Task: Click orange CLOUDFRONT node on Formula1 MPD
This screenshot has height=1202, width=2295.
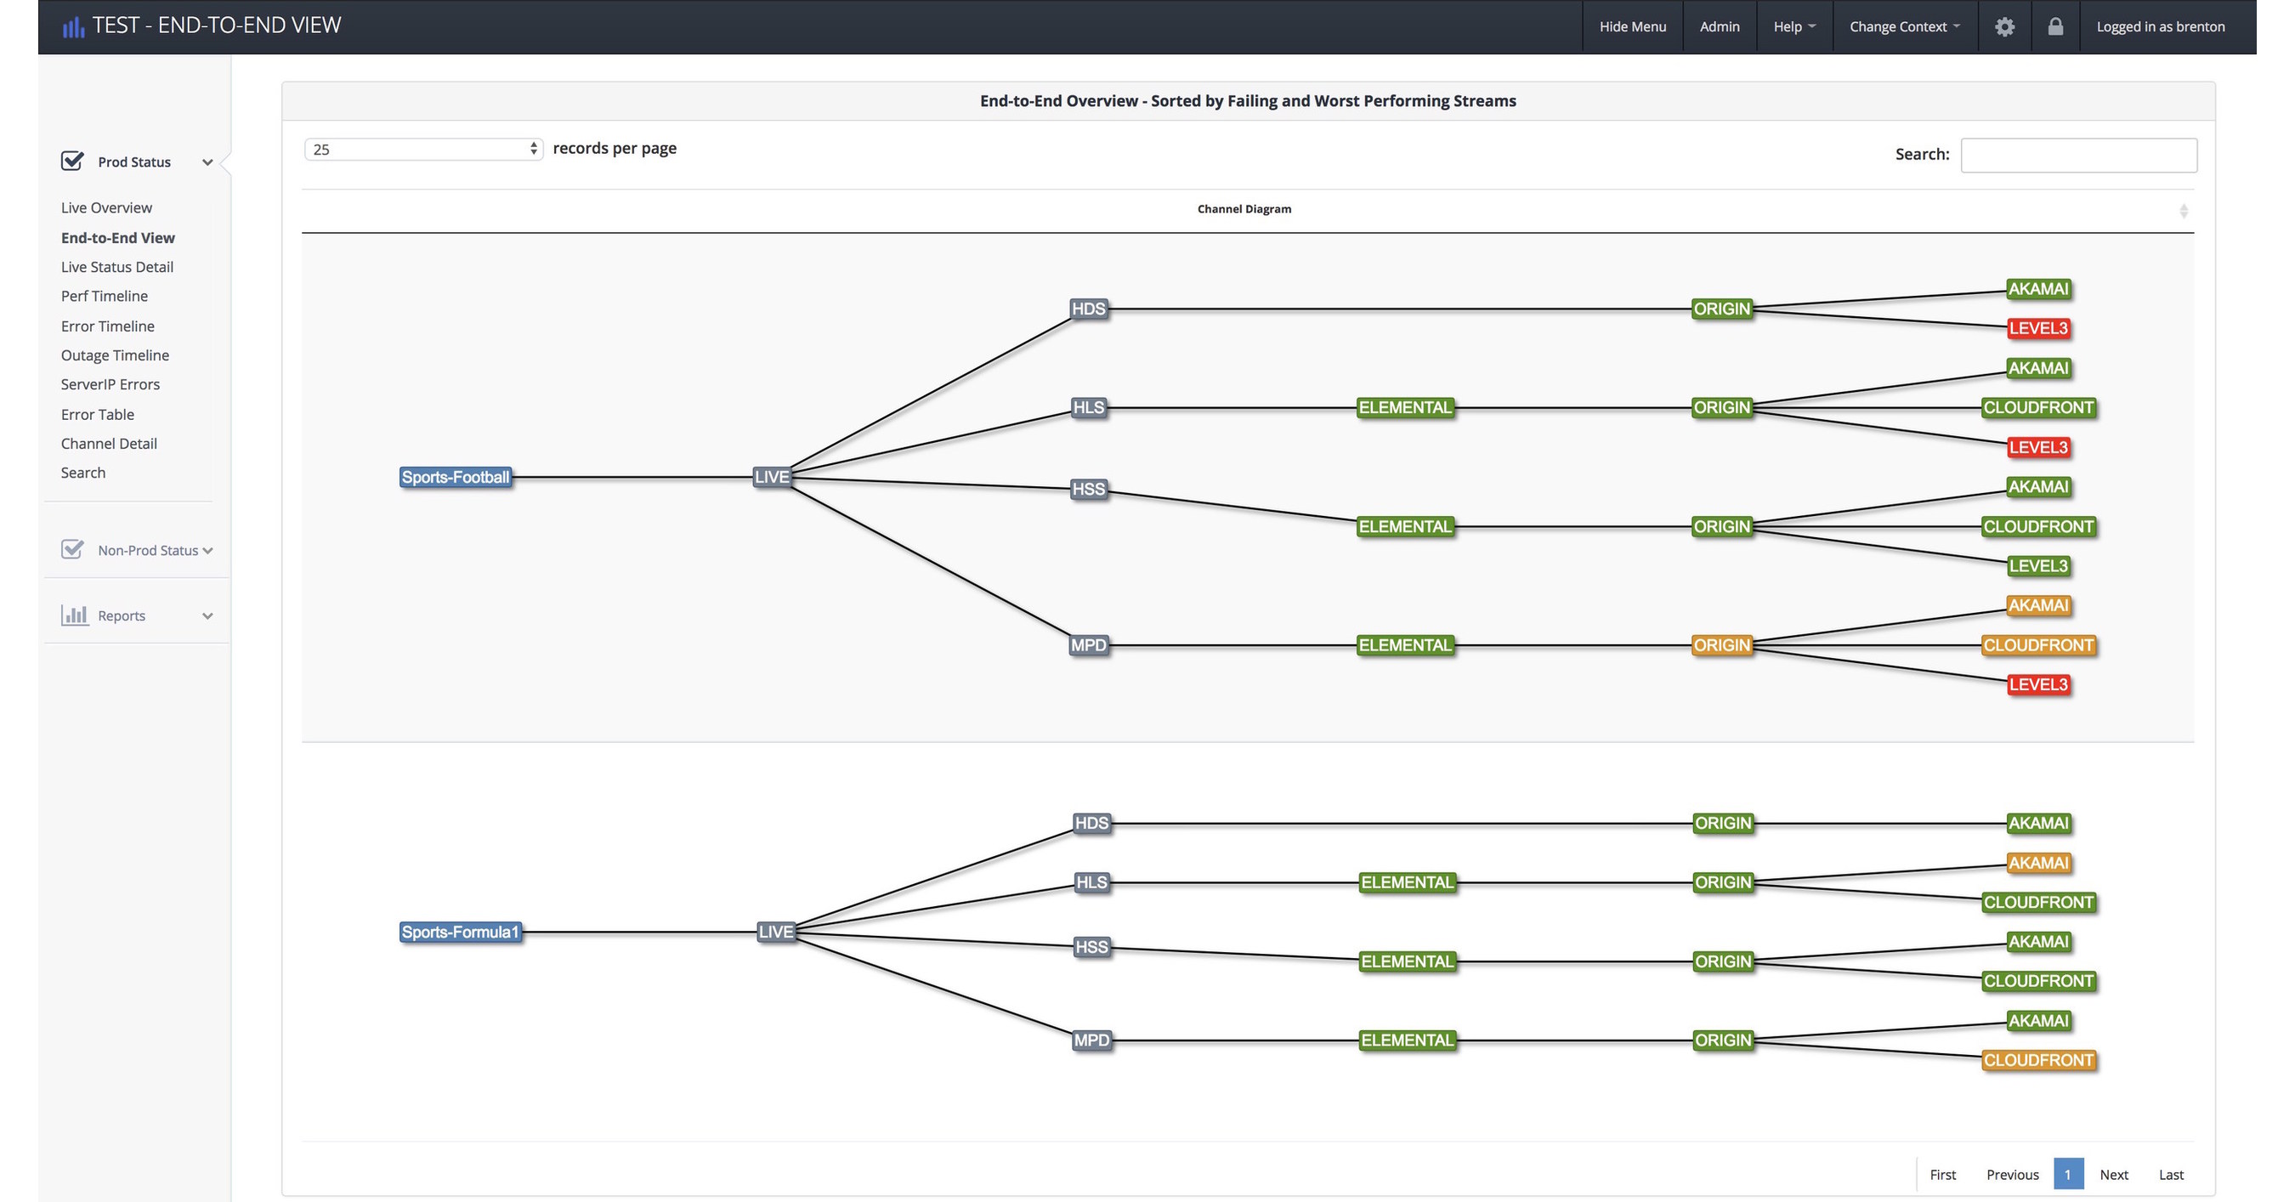Action: [2038, 1060]
